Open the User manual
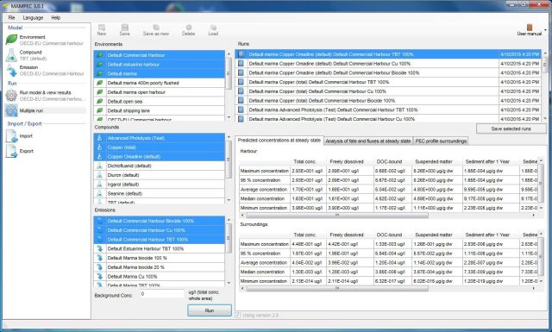This screenshot has height=332, width=552. pyautogui.click(x=529, y=30)
